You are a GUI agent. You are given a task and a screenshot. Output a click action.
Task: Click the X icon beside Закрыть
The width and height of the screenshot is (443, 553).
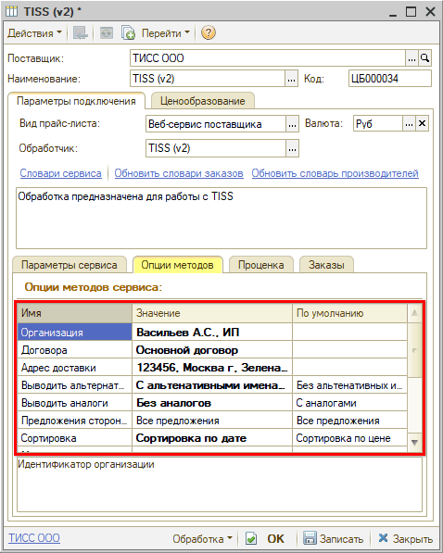[x=384, y=538]
